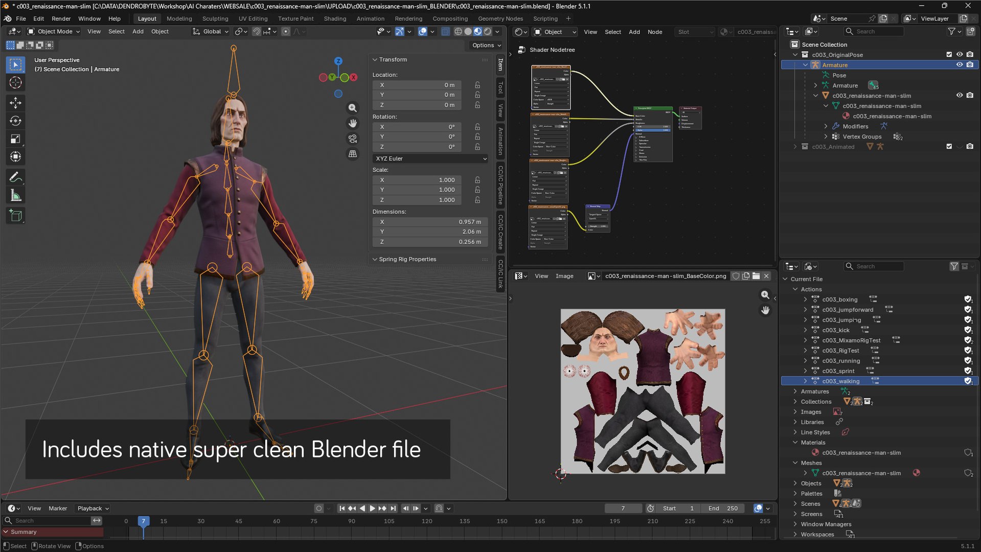Select c003_running action row
This screenshot has width=981, height=552.
tap(879, 361)
